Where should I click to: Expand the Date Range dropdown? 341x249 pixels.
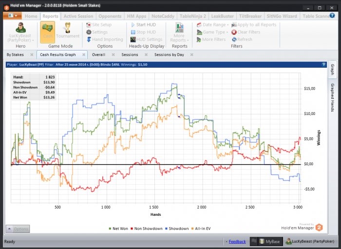click(x=213, y=25)
